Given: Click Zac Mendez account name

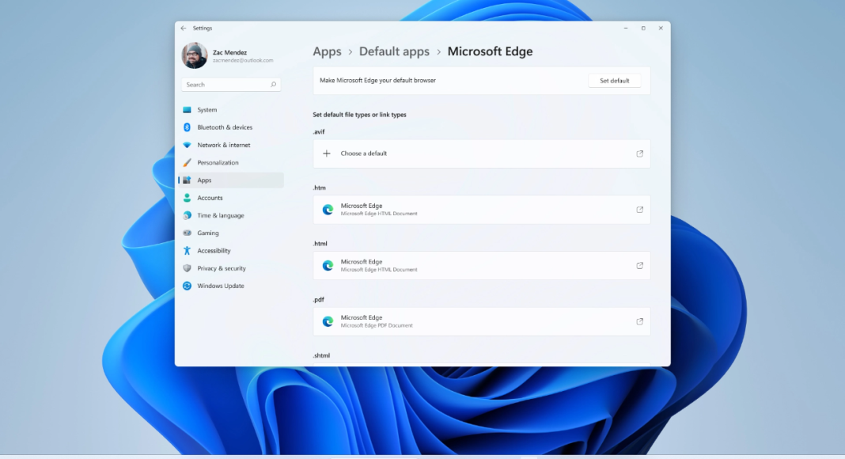Looking at the screenshot, I should pos(229,52).
